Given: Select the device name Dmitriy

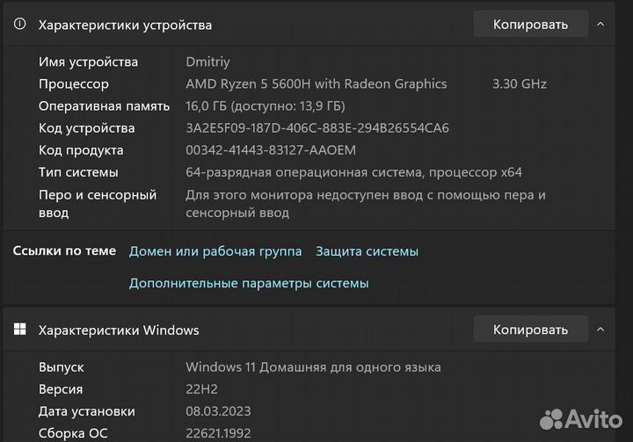Looking at the screenshot, I should pos(207,62).
